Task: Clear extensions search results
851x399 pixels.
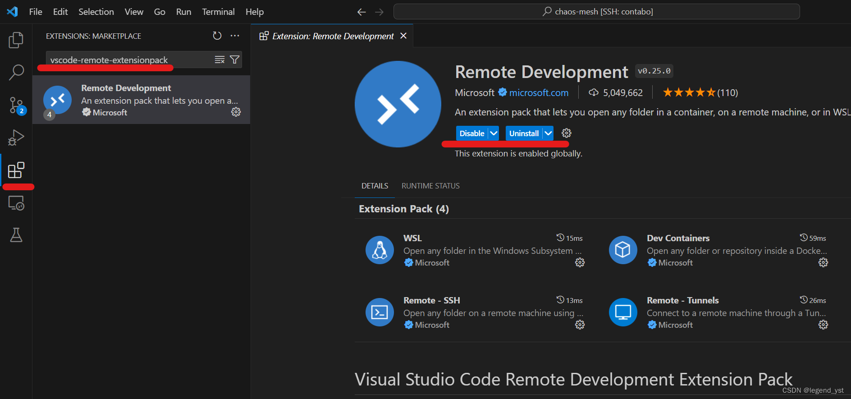Action: point(220,60)
